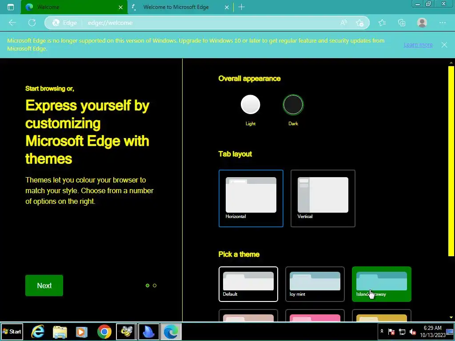Click the scrollbar up arrow
455x341 pixels.
pos(451,62)
